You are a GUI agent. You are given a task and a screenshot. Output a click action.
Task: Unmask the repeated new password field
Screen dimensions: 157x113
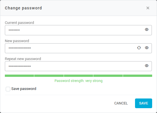[x=147, y=66]
